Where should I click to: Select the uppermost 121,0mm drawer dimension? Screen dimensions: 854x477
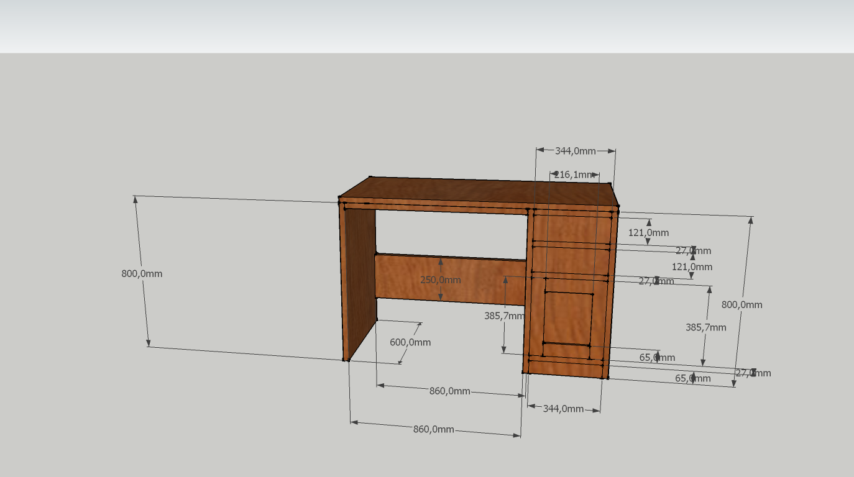pos(648,233)
